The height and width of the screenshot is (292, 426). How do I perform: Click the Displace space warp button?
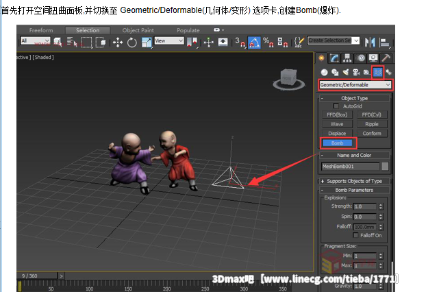coord(337,133)
